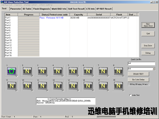Open the Quick List dropdown arrow
This screenshot has height=119, width=159.
(154, 69)
